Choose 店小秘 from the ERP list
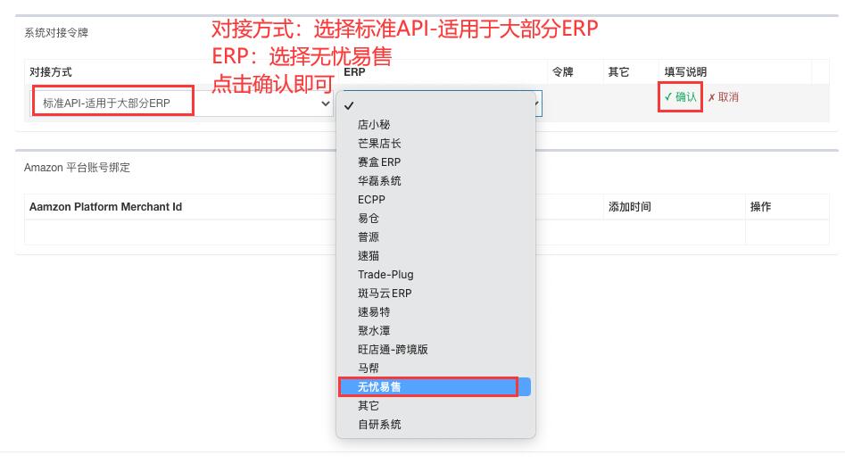The height and width of the screenshot is (472, 845). [x=435, y=124]
